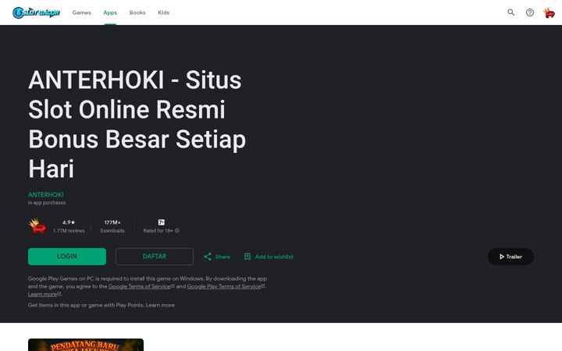The image size is (562, 351).
Task: Click the In-app purchases text
Action: coord(47,203)
